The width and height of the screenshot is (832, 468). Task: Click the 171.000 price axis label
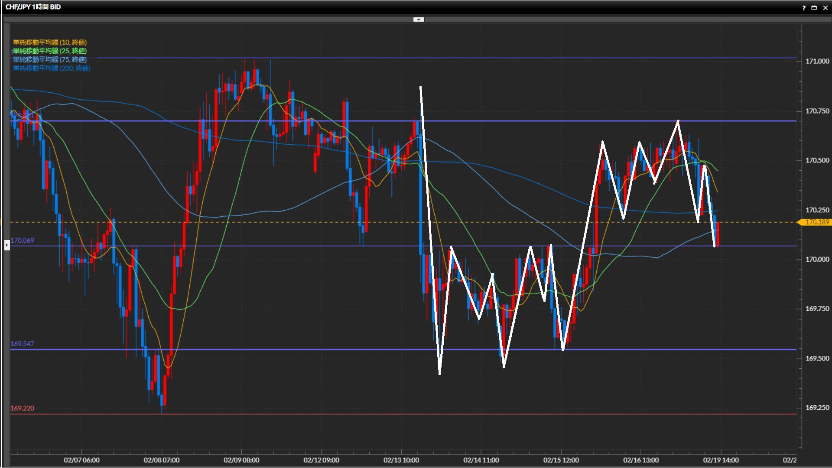pyautogui.click(x=817, y=61)
